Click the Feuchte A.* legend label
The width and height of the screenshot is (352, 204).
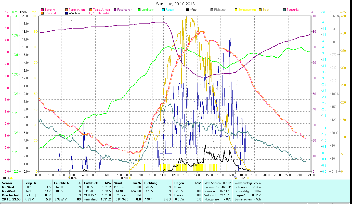pos(125,10)
